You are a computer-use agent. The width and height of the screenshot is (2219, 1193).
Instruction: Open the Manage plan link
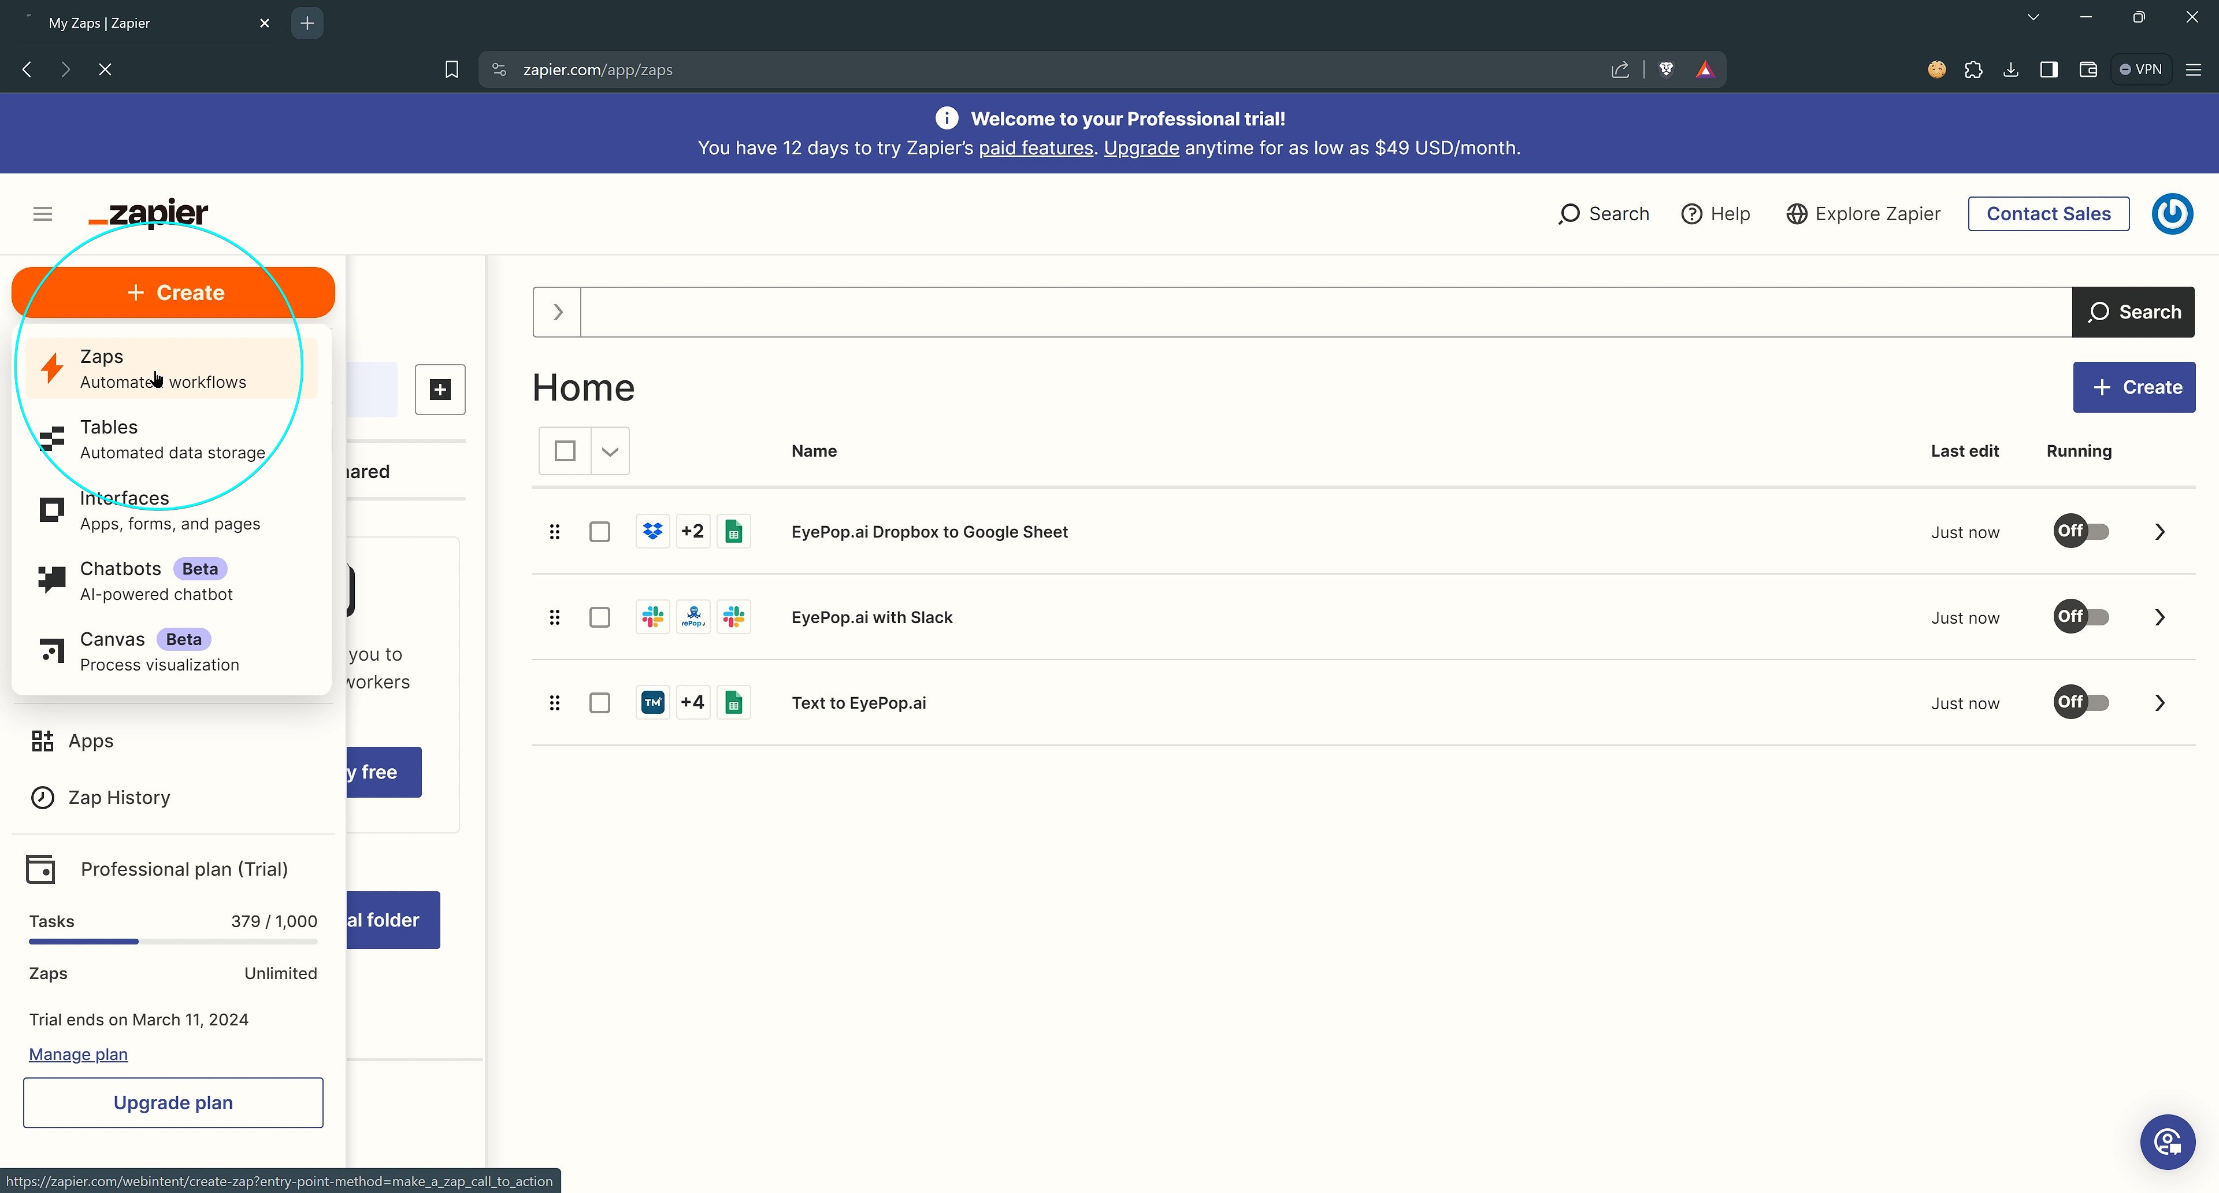tap(77, 1054)
